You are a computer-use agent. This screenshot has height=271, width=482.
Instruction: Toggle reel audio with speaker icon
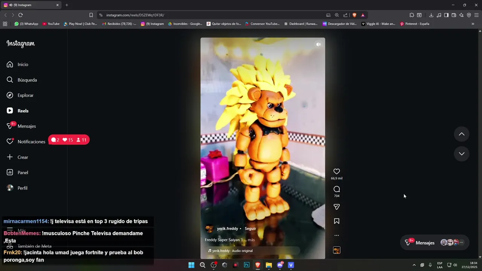pyautogui.click(x=318, y=44)
